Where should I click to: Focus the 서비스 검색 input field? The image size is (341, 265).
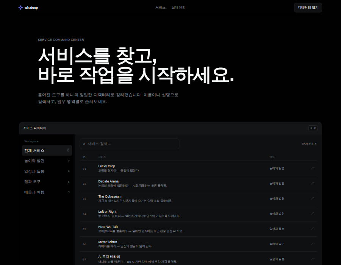click(x=130, y=144)
